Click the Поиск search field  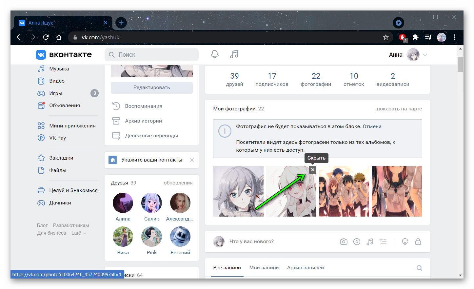[151, 55]
